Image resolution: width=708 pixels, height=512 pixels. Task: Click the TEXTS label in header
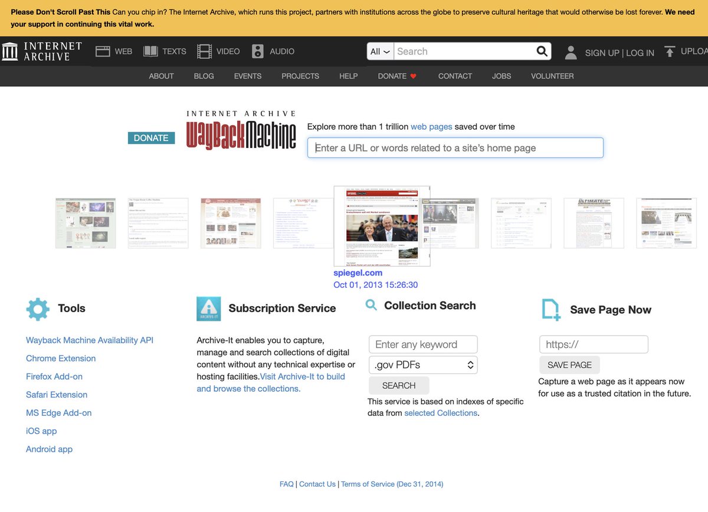(174, 51)
